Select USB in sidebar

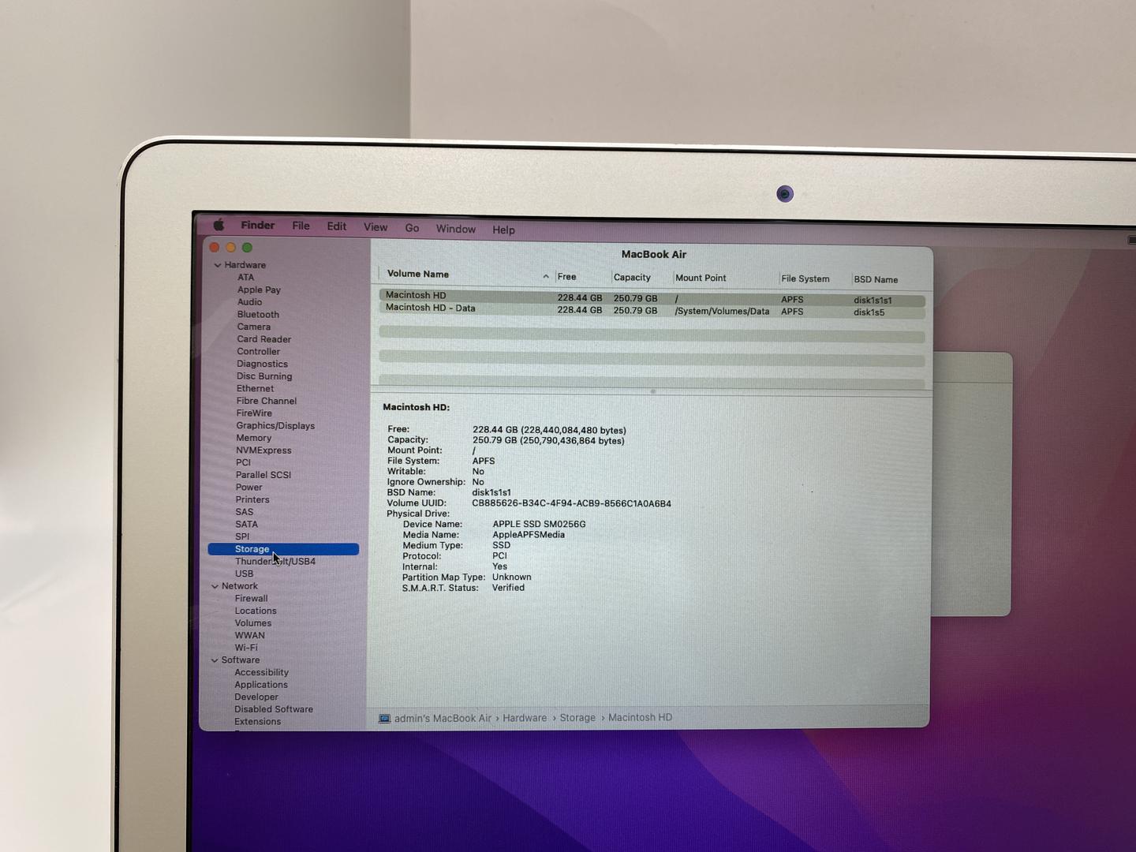click(x=244, y=574)
